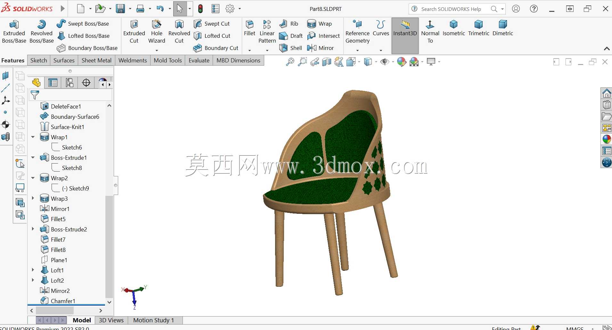Open the Appearances tab in task pane
The height and width of the screenshot is (330, 612).
tap(607, 139)
